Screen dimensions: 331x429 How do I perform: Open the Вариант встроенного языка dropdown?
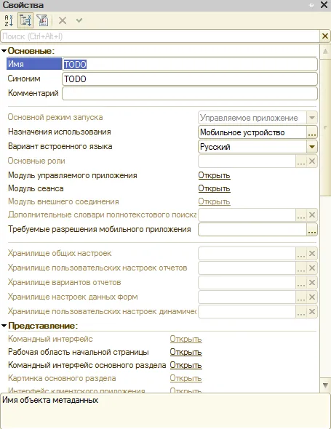312,147
